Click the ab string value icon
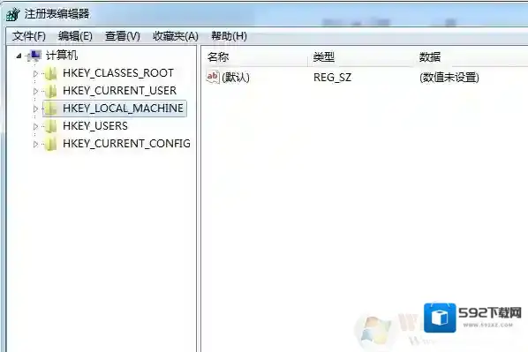The image size is (528, 352). 213,78
